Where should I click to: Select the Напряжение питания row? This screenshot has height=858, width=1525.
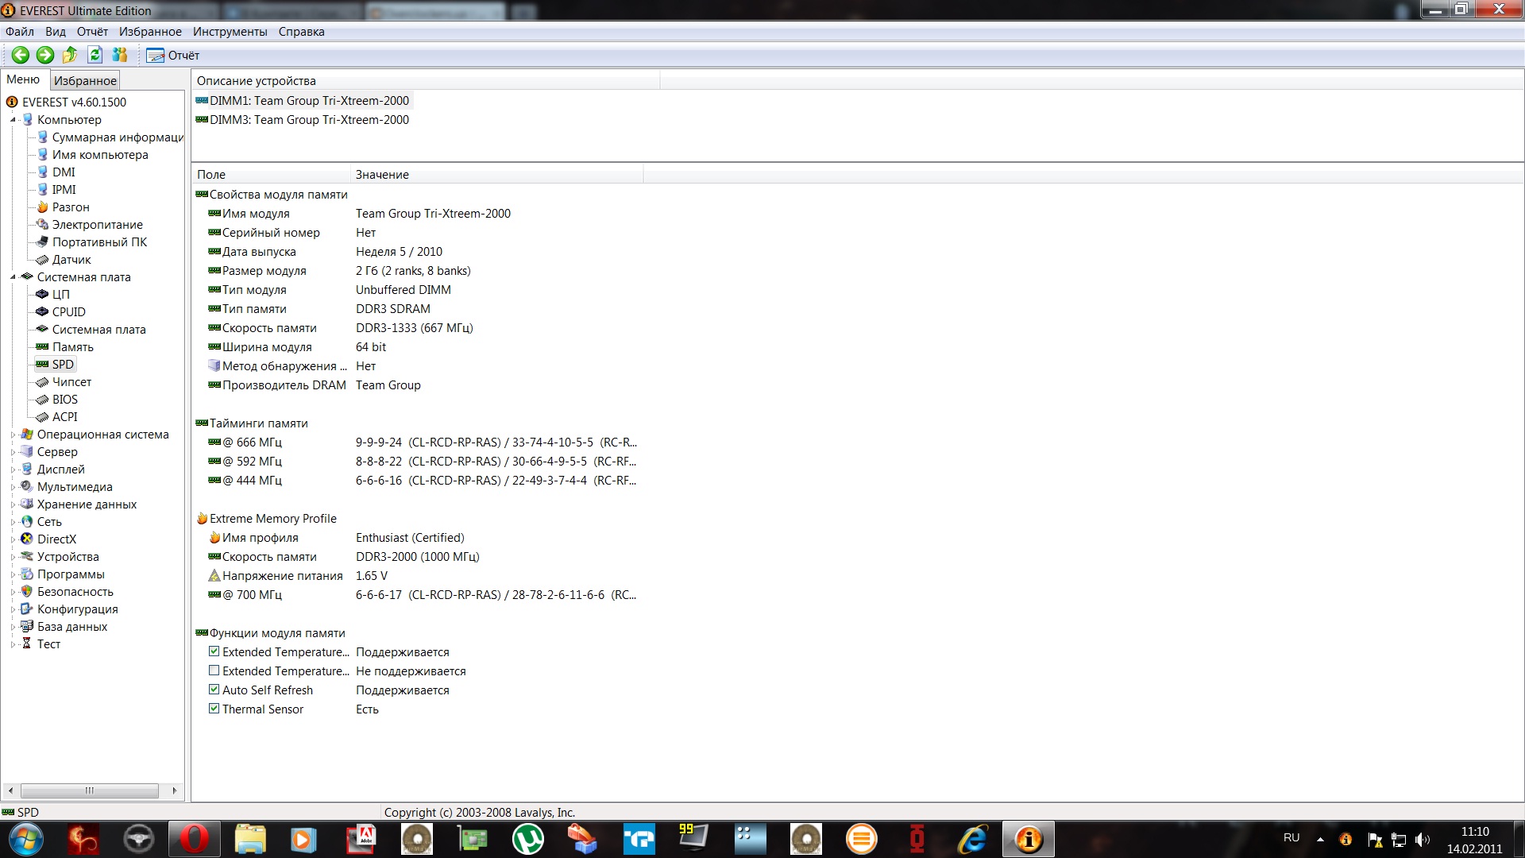298,576
